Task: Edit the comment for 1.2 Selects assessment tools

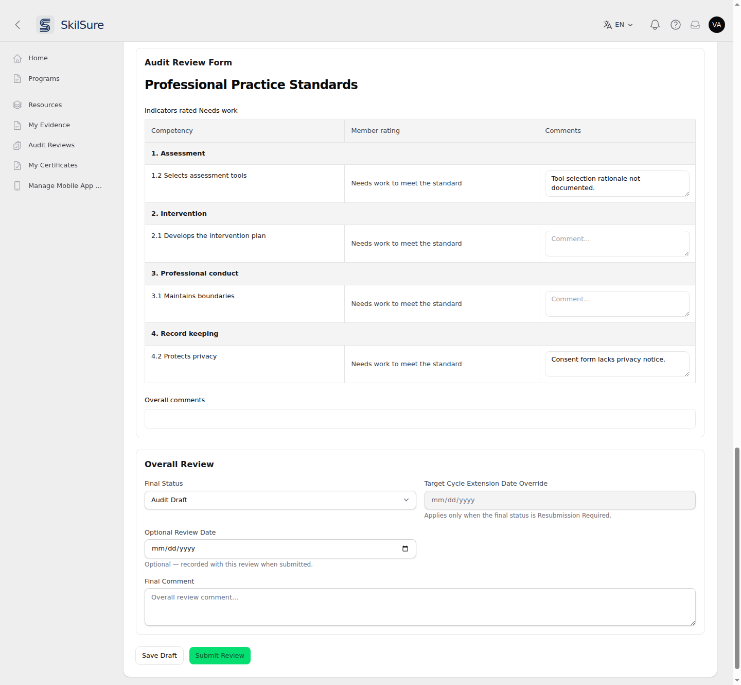Action: (x=617, y=183)
